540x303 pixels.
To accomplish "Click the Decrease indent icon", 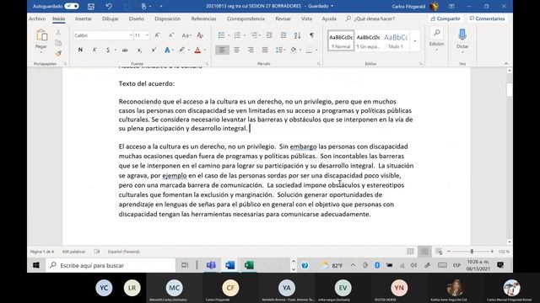I will 269,35.
